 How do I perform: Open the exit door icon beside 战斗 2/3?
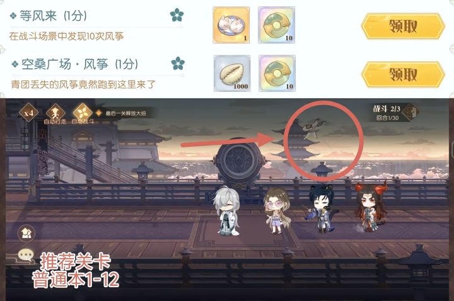(411, 112)
